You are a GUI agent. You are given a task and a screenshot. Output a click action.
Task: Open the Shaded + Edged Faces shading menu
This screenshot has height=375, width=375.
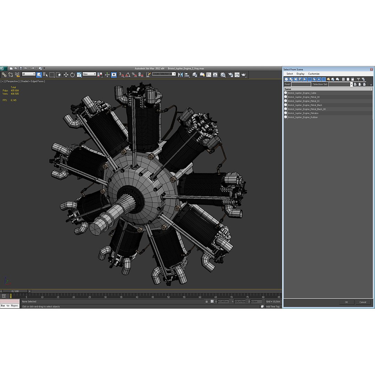pyautogui.click(x=32, y=81)
